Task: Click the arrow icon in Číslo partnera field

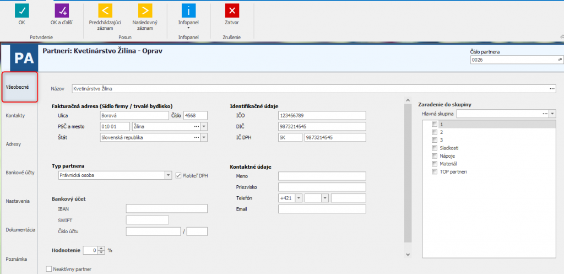Action: tap(560, 60)
